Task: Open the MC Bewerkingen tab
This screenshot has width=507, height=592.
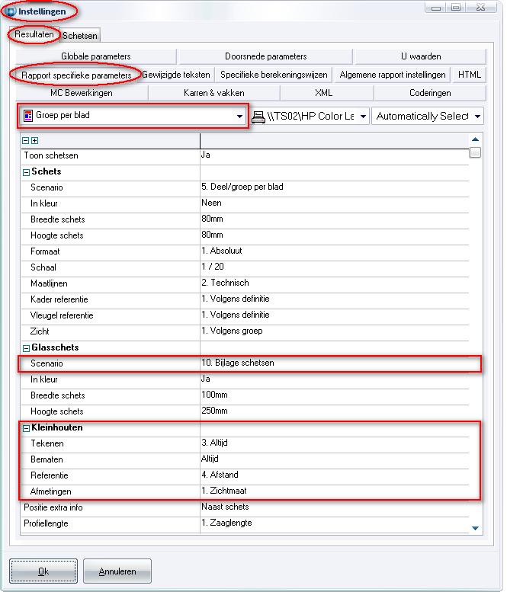Action: click(82, 93)
